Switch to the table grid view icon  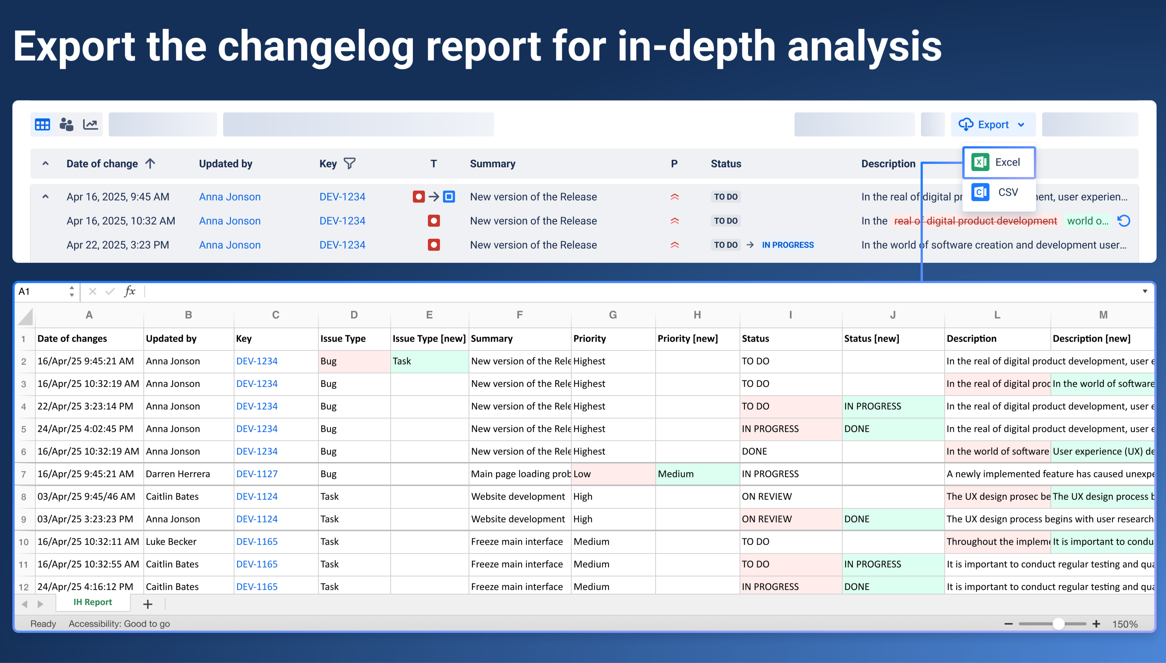coord(43,124)
